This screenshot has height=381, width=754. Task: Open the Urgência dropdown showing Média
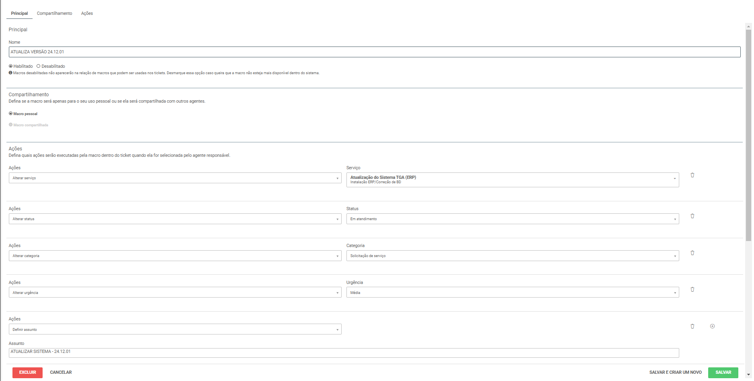pyautogui.click(x=512, y=293)
